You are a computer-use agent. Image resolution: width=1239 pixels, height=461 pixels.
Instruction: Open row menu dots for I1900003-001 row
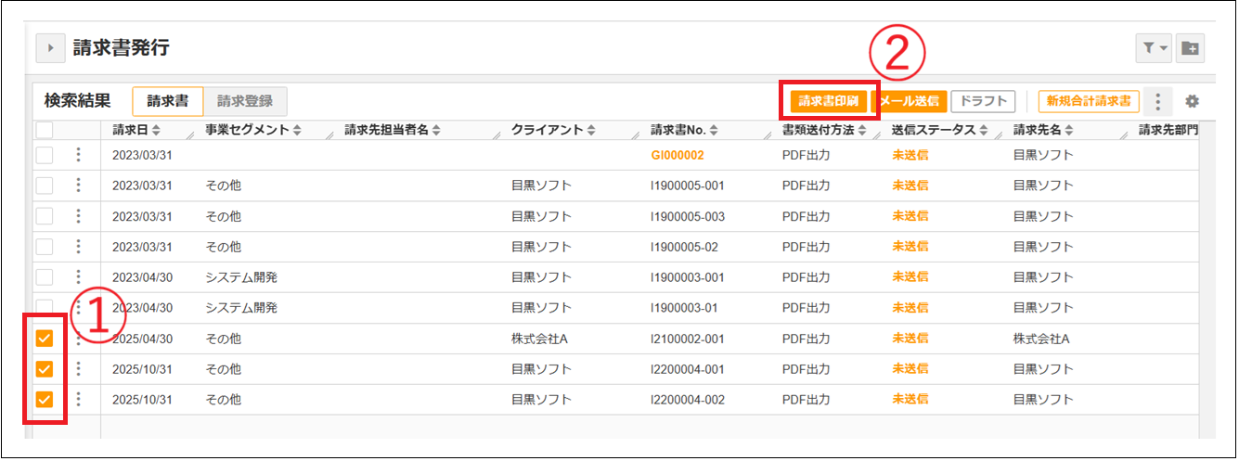(x=79, y=276)
